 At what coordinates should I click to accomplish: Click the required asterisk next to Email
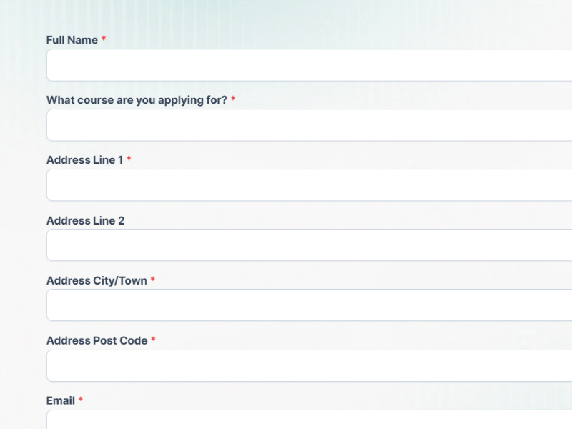click(81, 400)
